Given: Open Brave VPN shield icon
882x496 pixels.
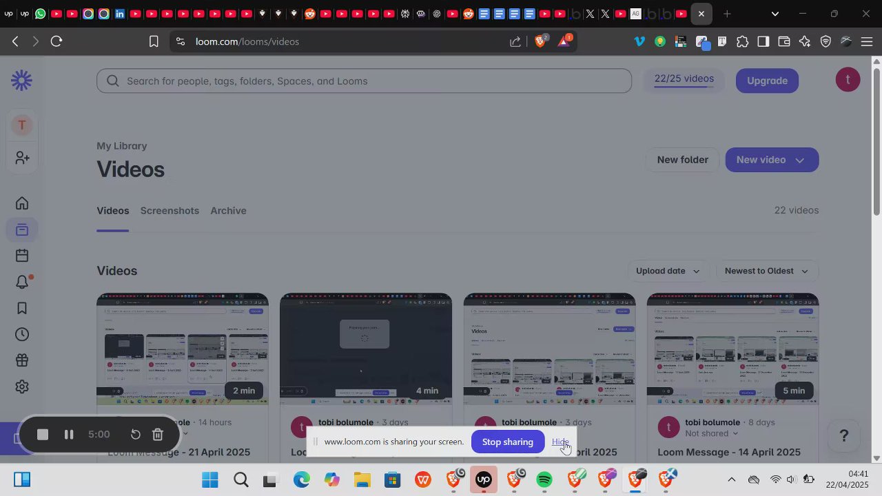Looking at the screenshot, I should [x=825, y=41].
